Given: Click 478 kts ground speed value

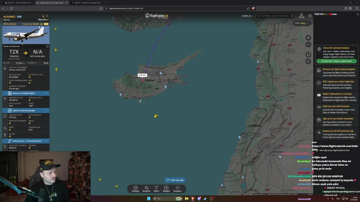Looking at the screenshot, I should click(x=13, y=117).
